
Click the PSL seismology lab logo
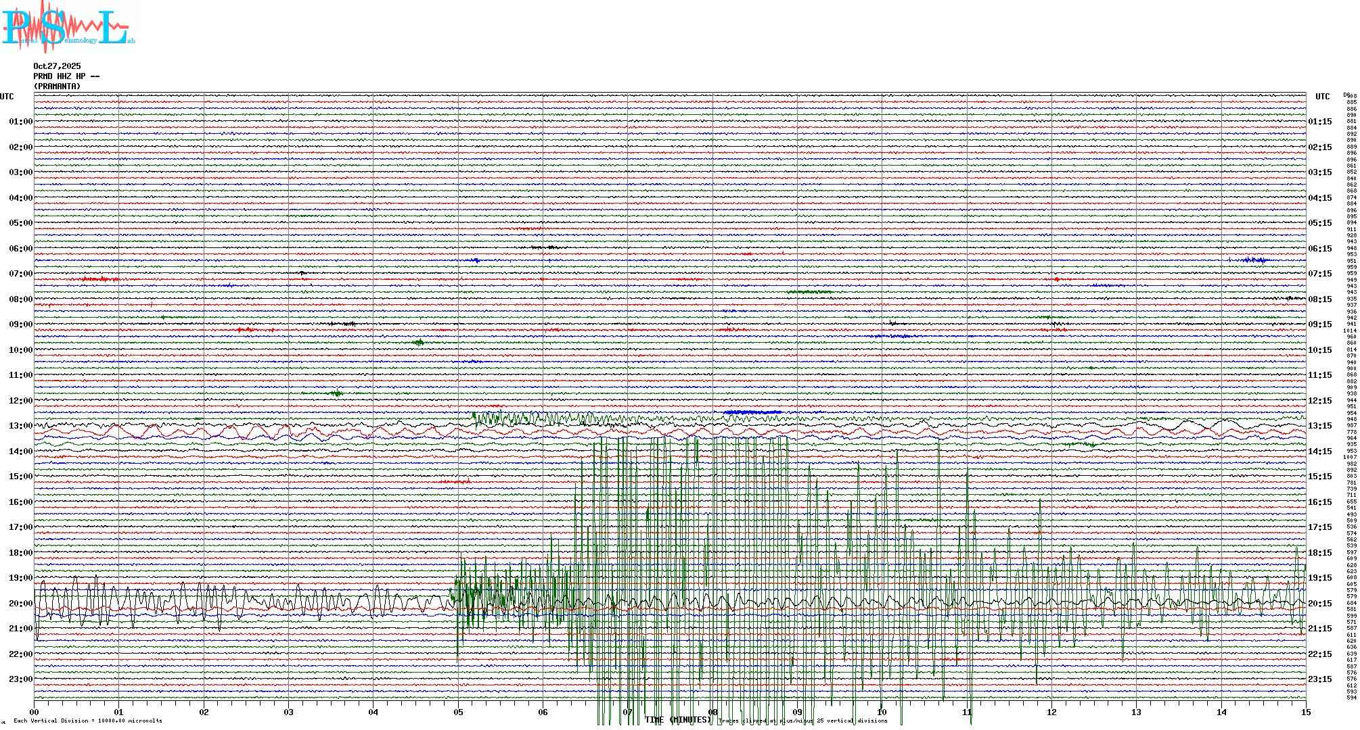tap(68, 27)
